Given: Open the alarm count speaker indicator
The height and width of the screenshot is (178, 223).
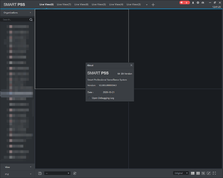Looking at the screenshot, I should coord(184,3).
